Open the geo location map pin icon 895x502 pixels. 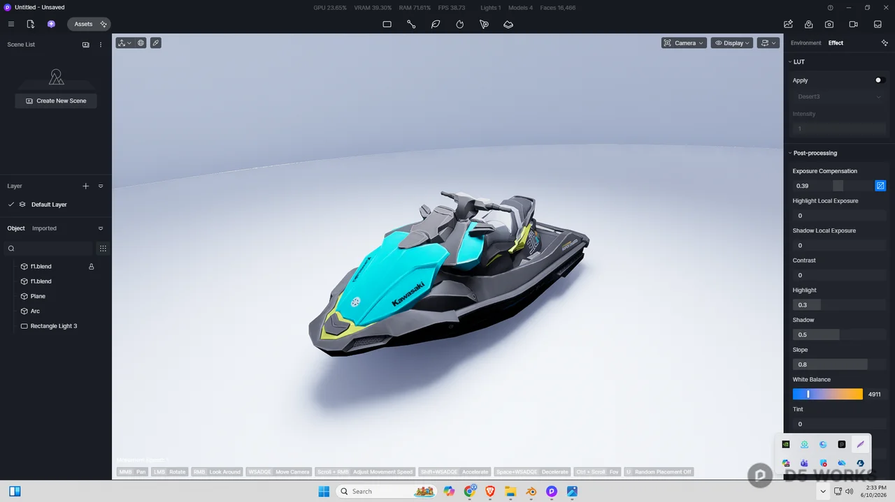tap(808, 24)
